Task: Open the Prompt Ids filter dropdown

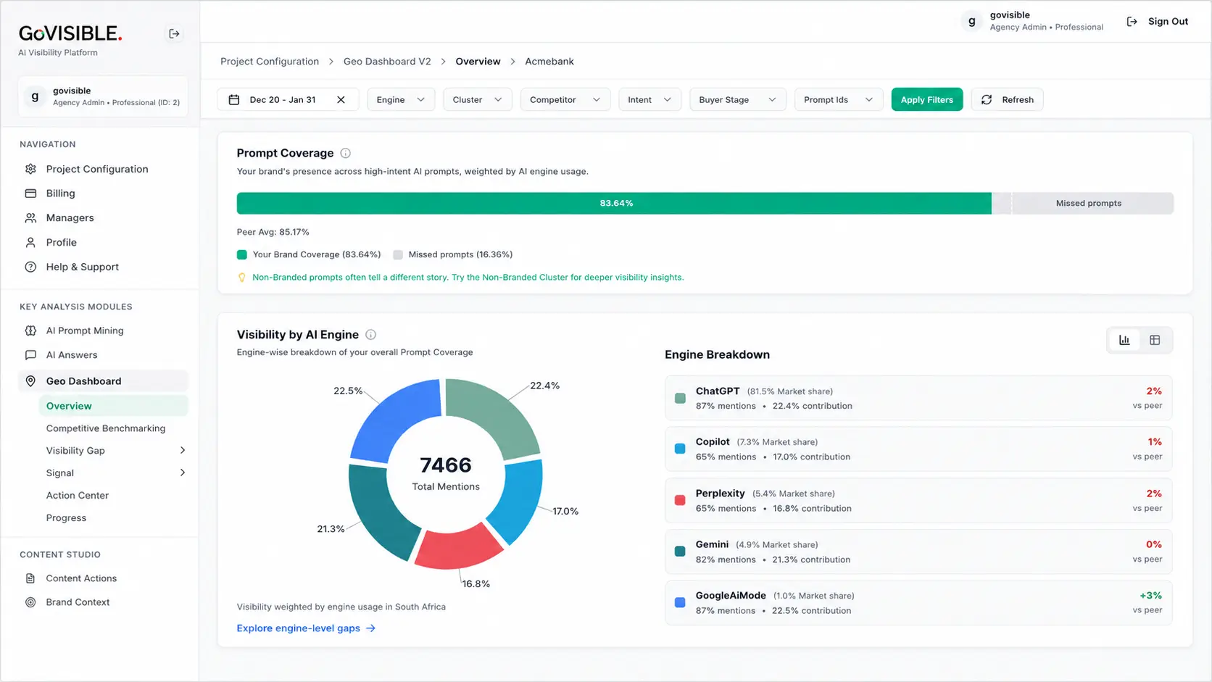Action: pos(839,100)
